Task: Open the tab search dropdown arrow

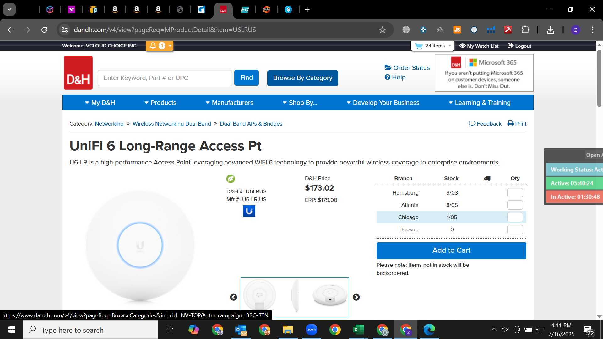Action: coord(9,10)
